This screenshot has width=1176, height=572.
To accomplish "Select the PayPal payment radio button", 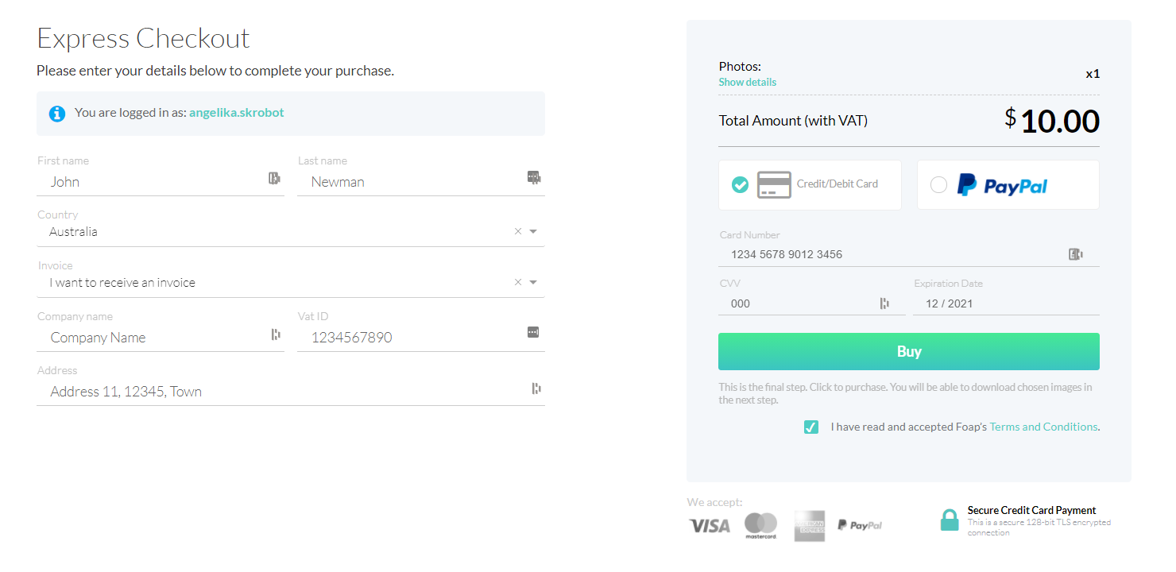I will 938,184.
